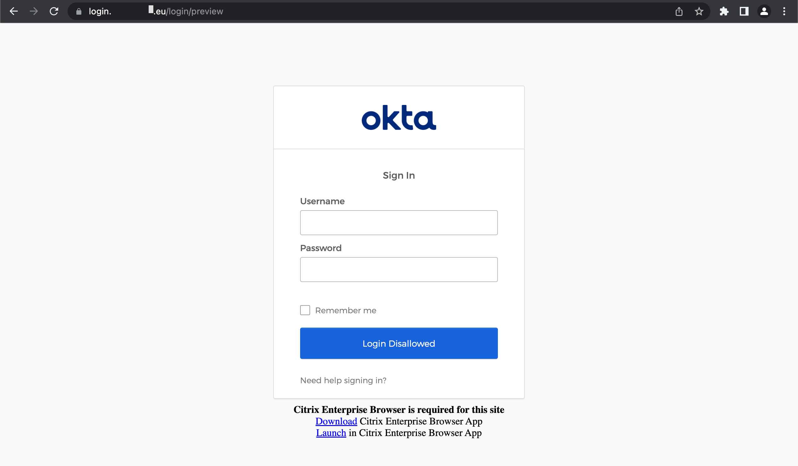
Task: Focus the Password input field
Action: 399,269
